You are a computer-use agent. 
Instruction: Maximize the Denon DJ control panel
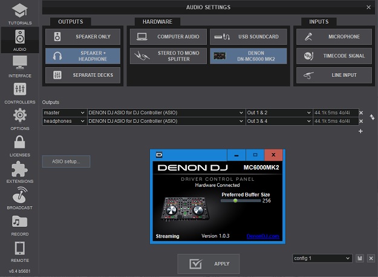point(255,155)
